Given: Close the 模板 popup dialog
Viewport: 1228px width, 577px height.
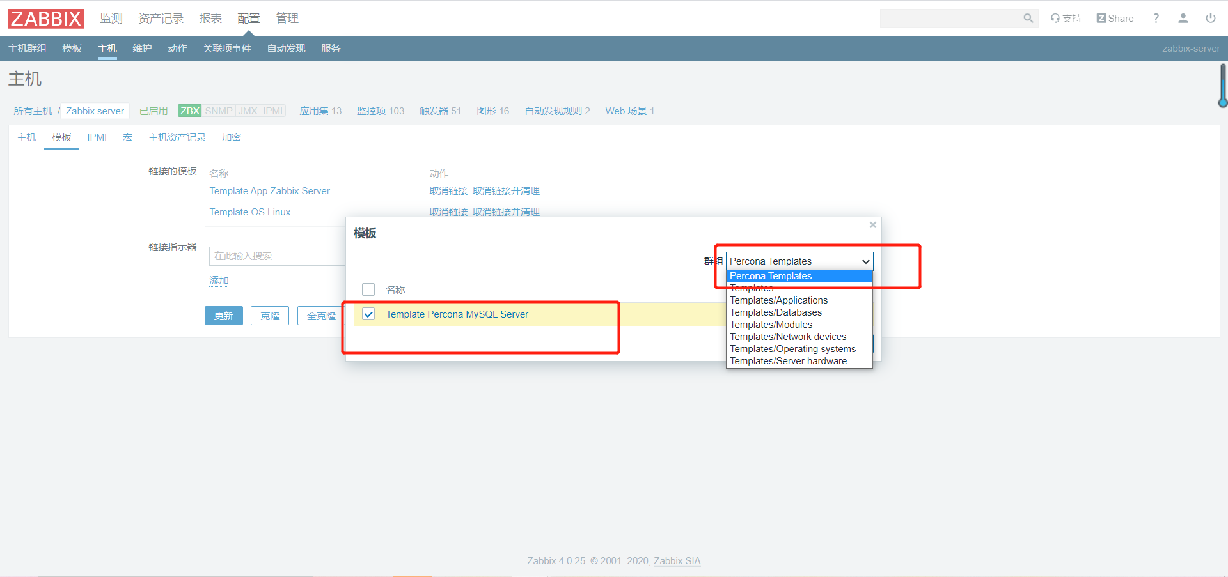Looking at the screenshot, I should [x=872, y=225].
